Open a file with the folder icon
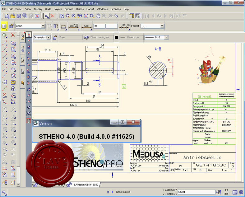 click(13, 16)
